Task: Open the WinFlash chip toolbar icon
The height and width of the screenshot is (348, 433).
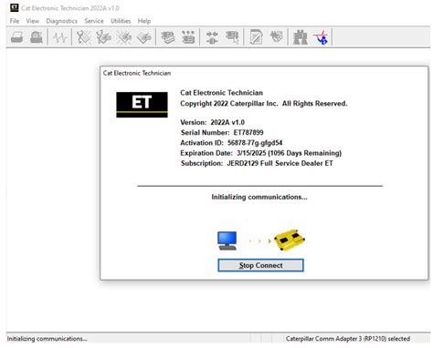Action: (276, 37)
